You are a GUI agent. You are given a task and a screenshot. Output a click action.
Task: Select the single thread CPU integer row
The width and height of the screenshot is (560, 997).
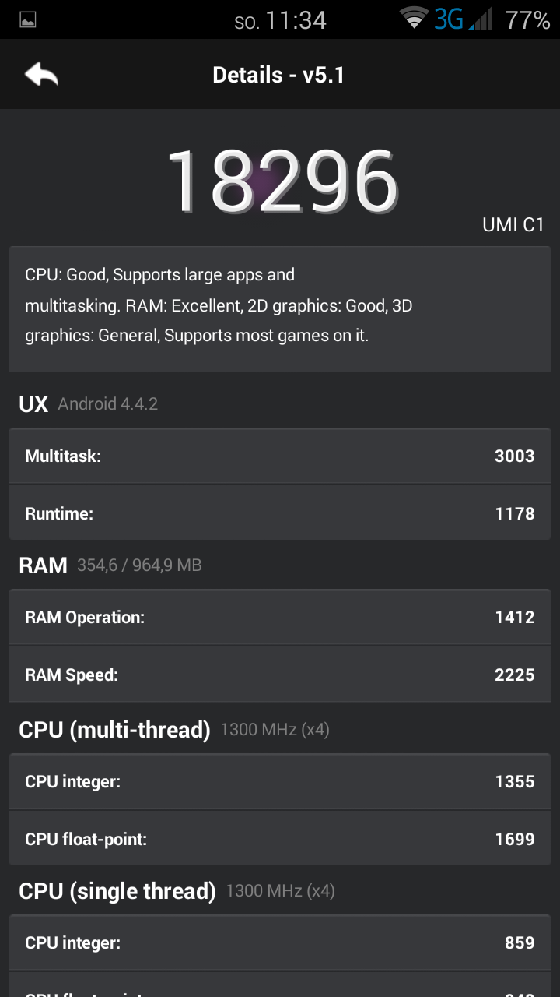click(x=280, y=942)
